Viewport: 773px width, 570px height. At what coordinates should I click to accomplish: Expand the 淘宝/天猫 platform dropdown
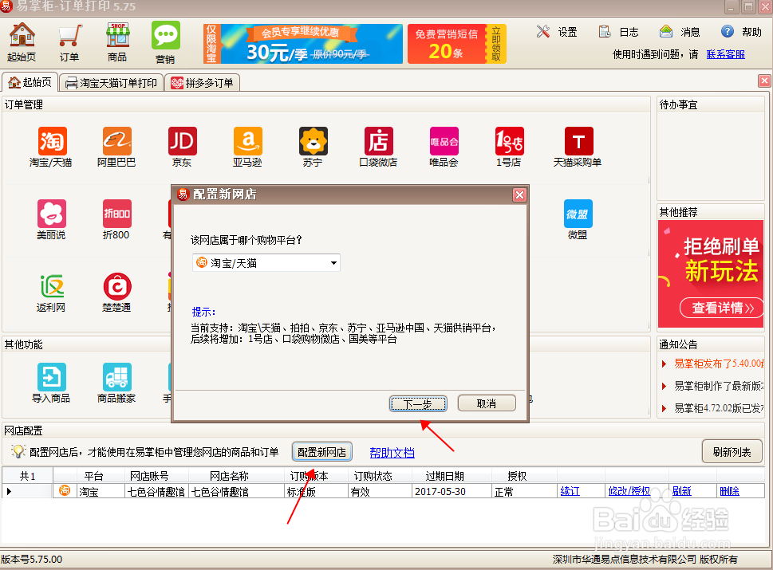333,263
